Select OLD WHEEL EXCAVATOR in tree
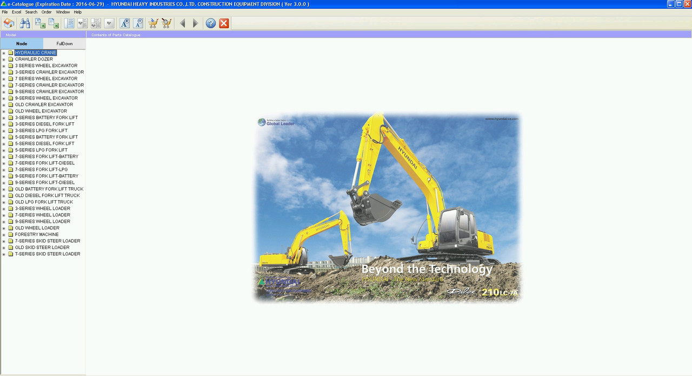 [x=41, y=111]
